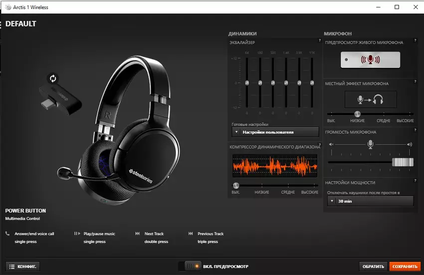
Task: Click the muted speaker icon under Громкость микрофона
Action: pyautogui.click(x=331, y=144)
